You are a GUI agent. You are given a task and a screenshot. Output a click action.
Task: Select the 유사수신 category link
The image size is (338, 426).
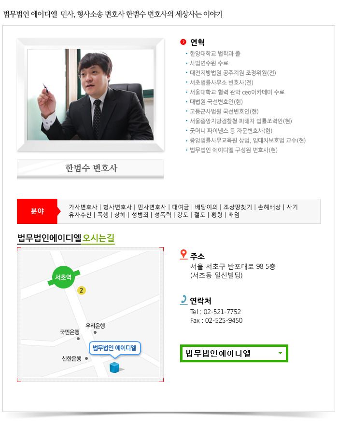80,215
